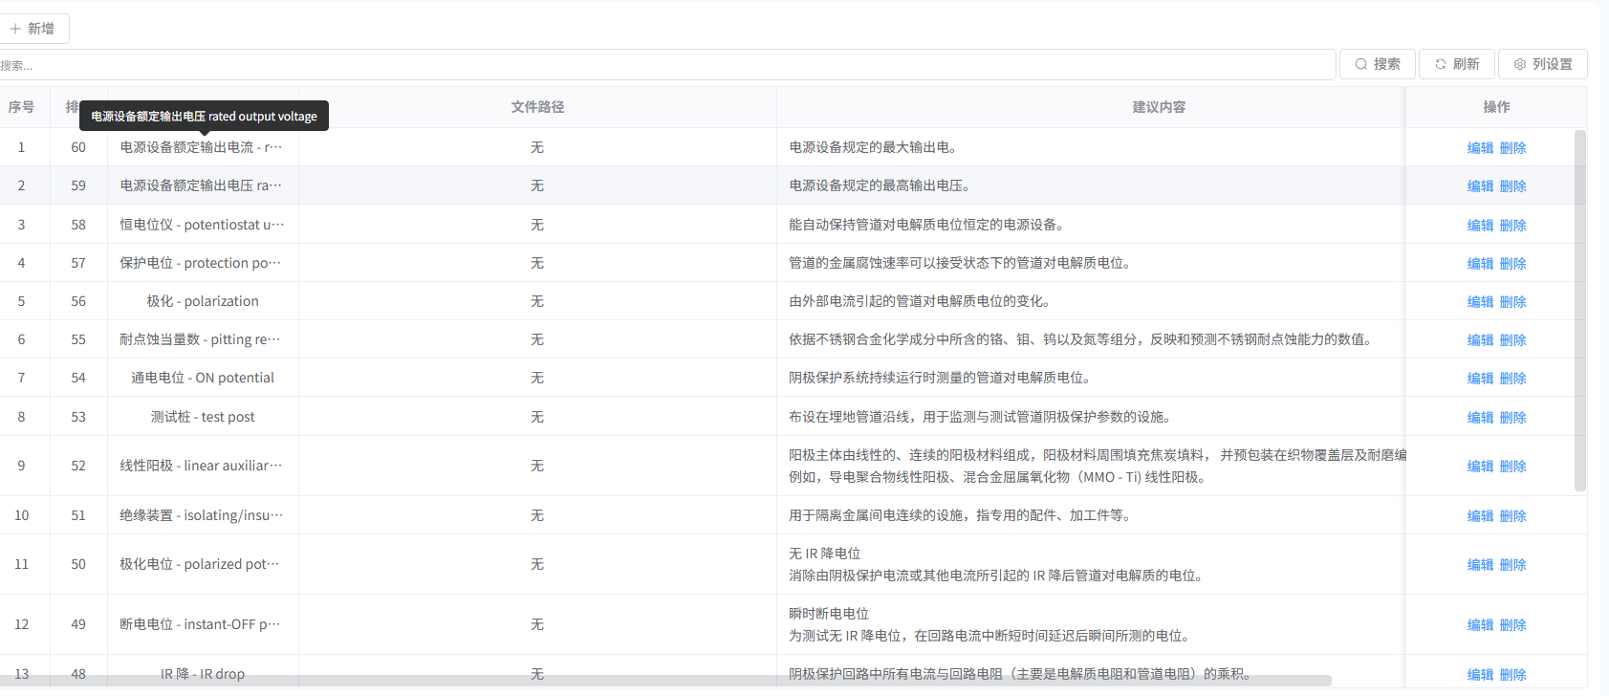Viewport: 1609px width, 696px height.
Task: Click 删除 for row 保护电位 protection
Action: pos(1512,264)
